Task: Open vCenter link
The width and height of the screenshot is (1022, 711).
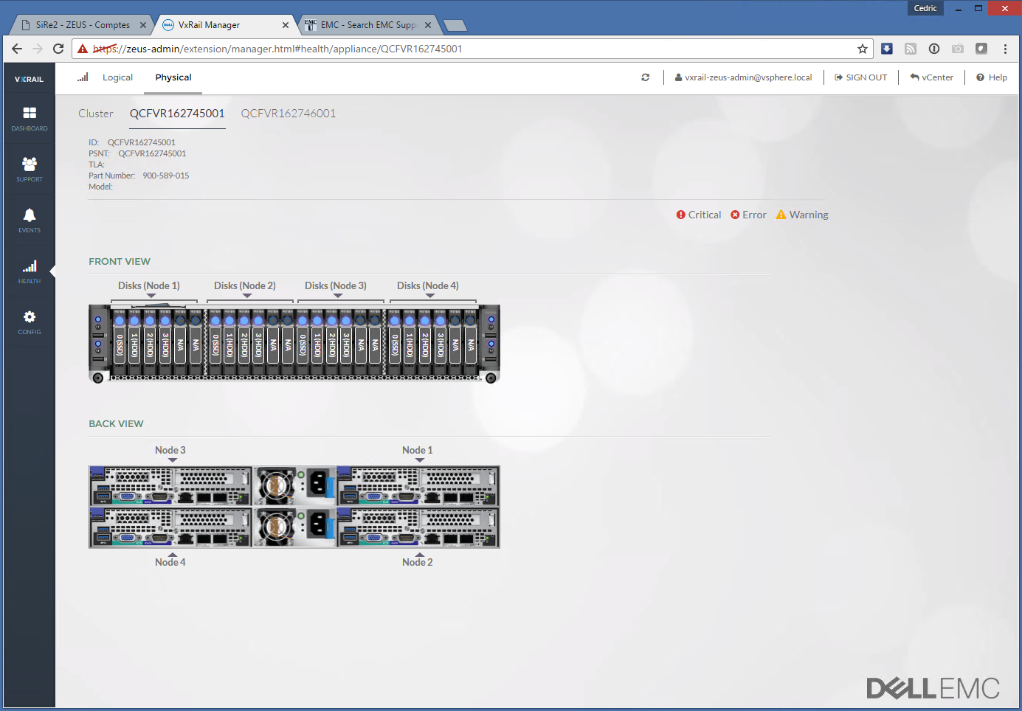Action: 931,77
